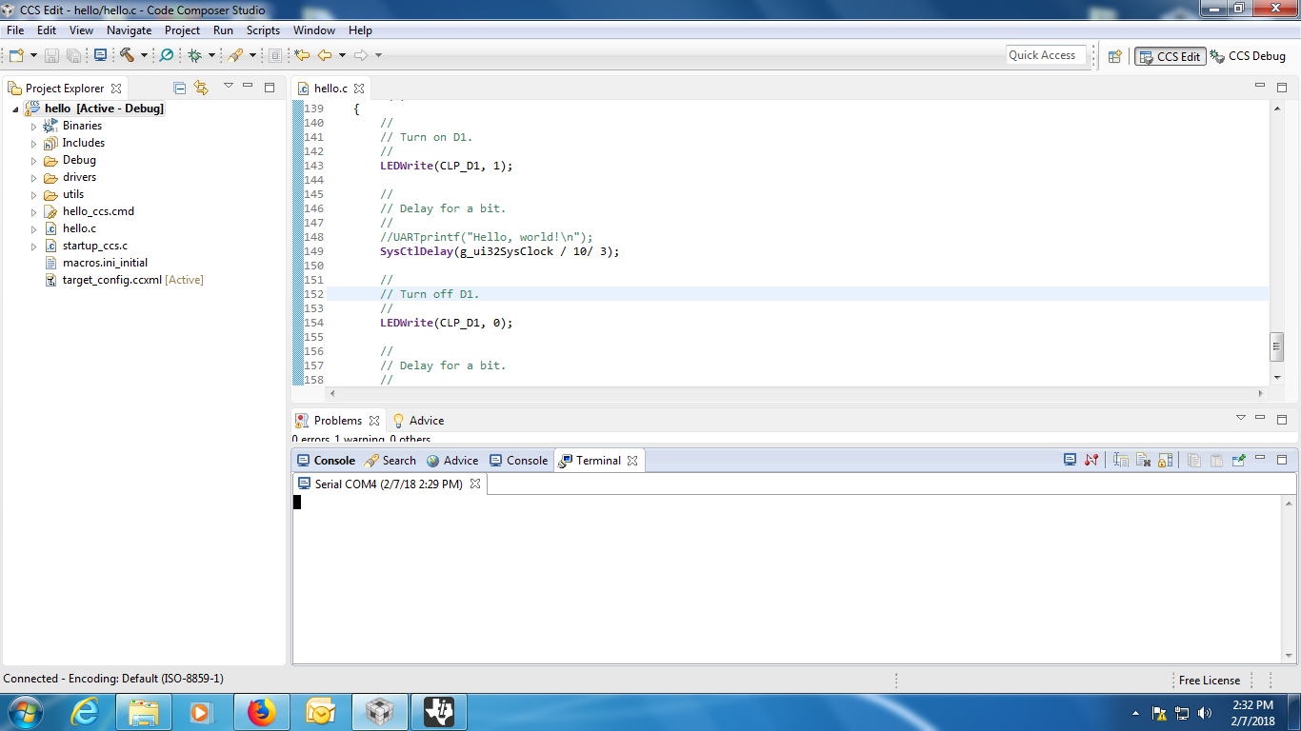Expand the drivers folder
The image size is (1301, 731).
pos(33,178)
